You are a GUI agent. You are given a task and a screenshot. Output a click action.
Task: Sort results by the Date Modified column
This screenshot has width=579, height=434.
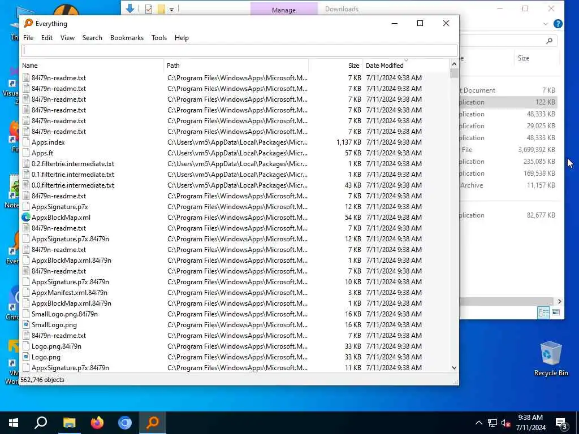click(405, 66)
